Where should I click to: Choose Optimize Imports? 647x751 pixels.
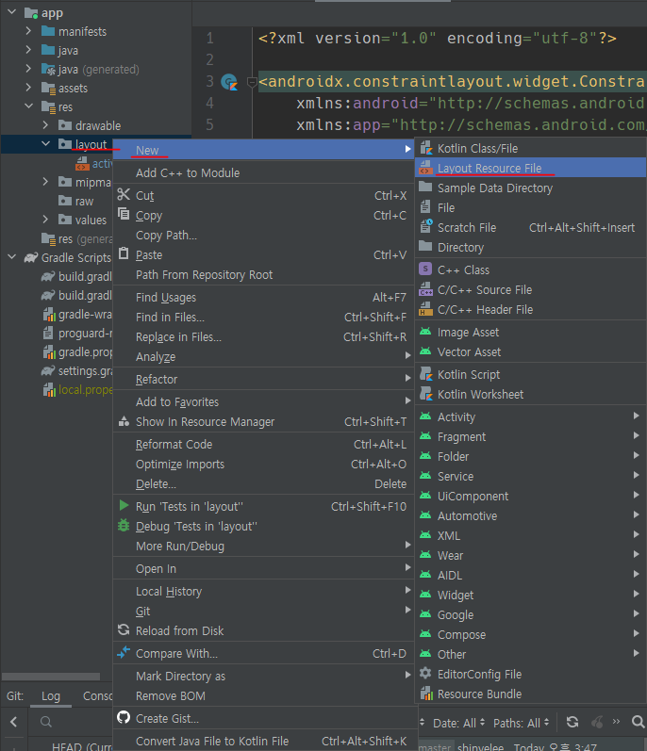click(263, 465)
